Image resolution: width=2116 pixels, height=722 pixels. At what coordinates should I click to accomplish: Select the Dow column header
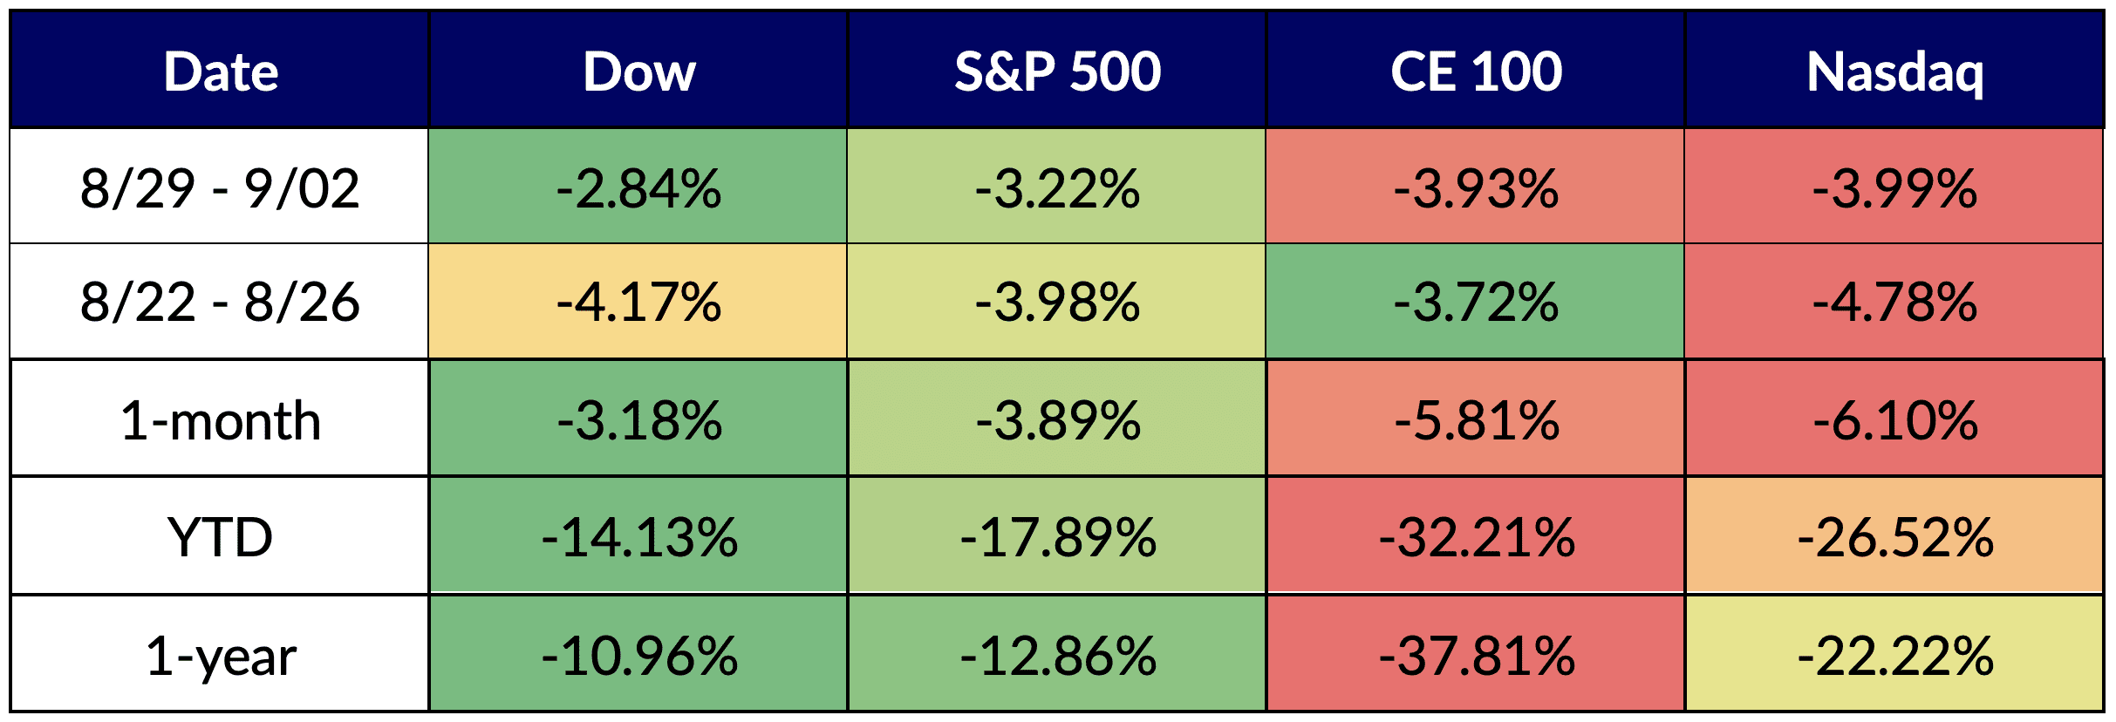click(638, 72)
